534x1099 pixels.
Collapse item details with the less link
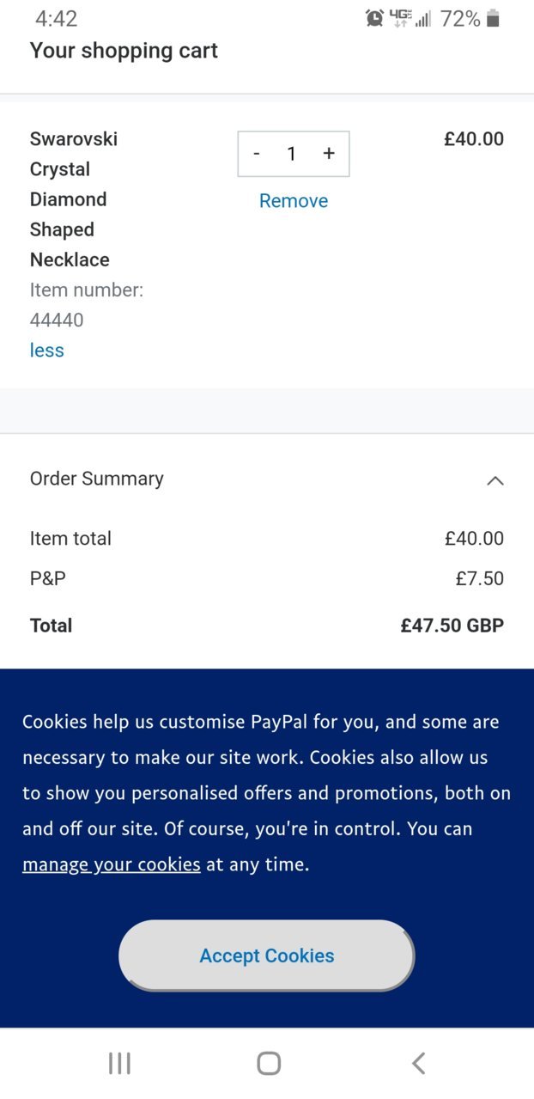tap(47, 351)
